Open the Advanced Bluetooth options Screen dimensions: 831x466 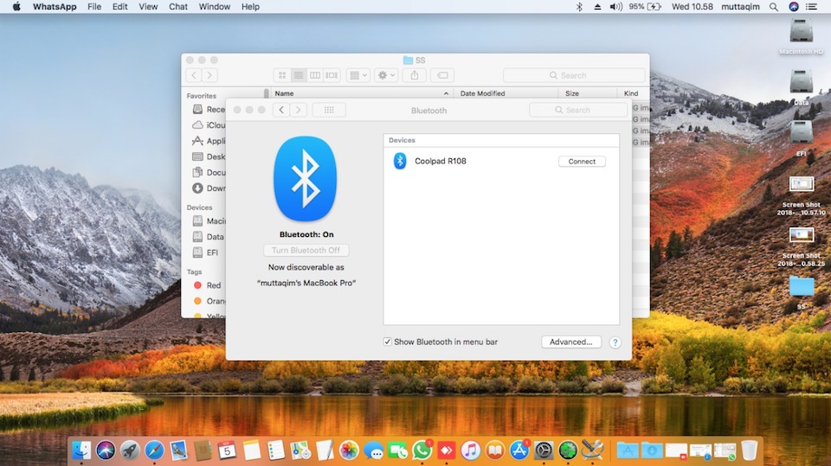click(x=570, y=342)
